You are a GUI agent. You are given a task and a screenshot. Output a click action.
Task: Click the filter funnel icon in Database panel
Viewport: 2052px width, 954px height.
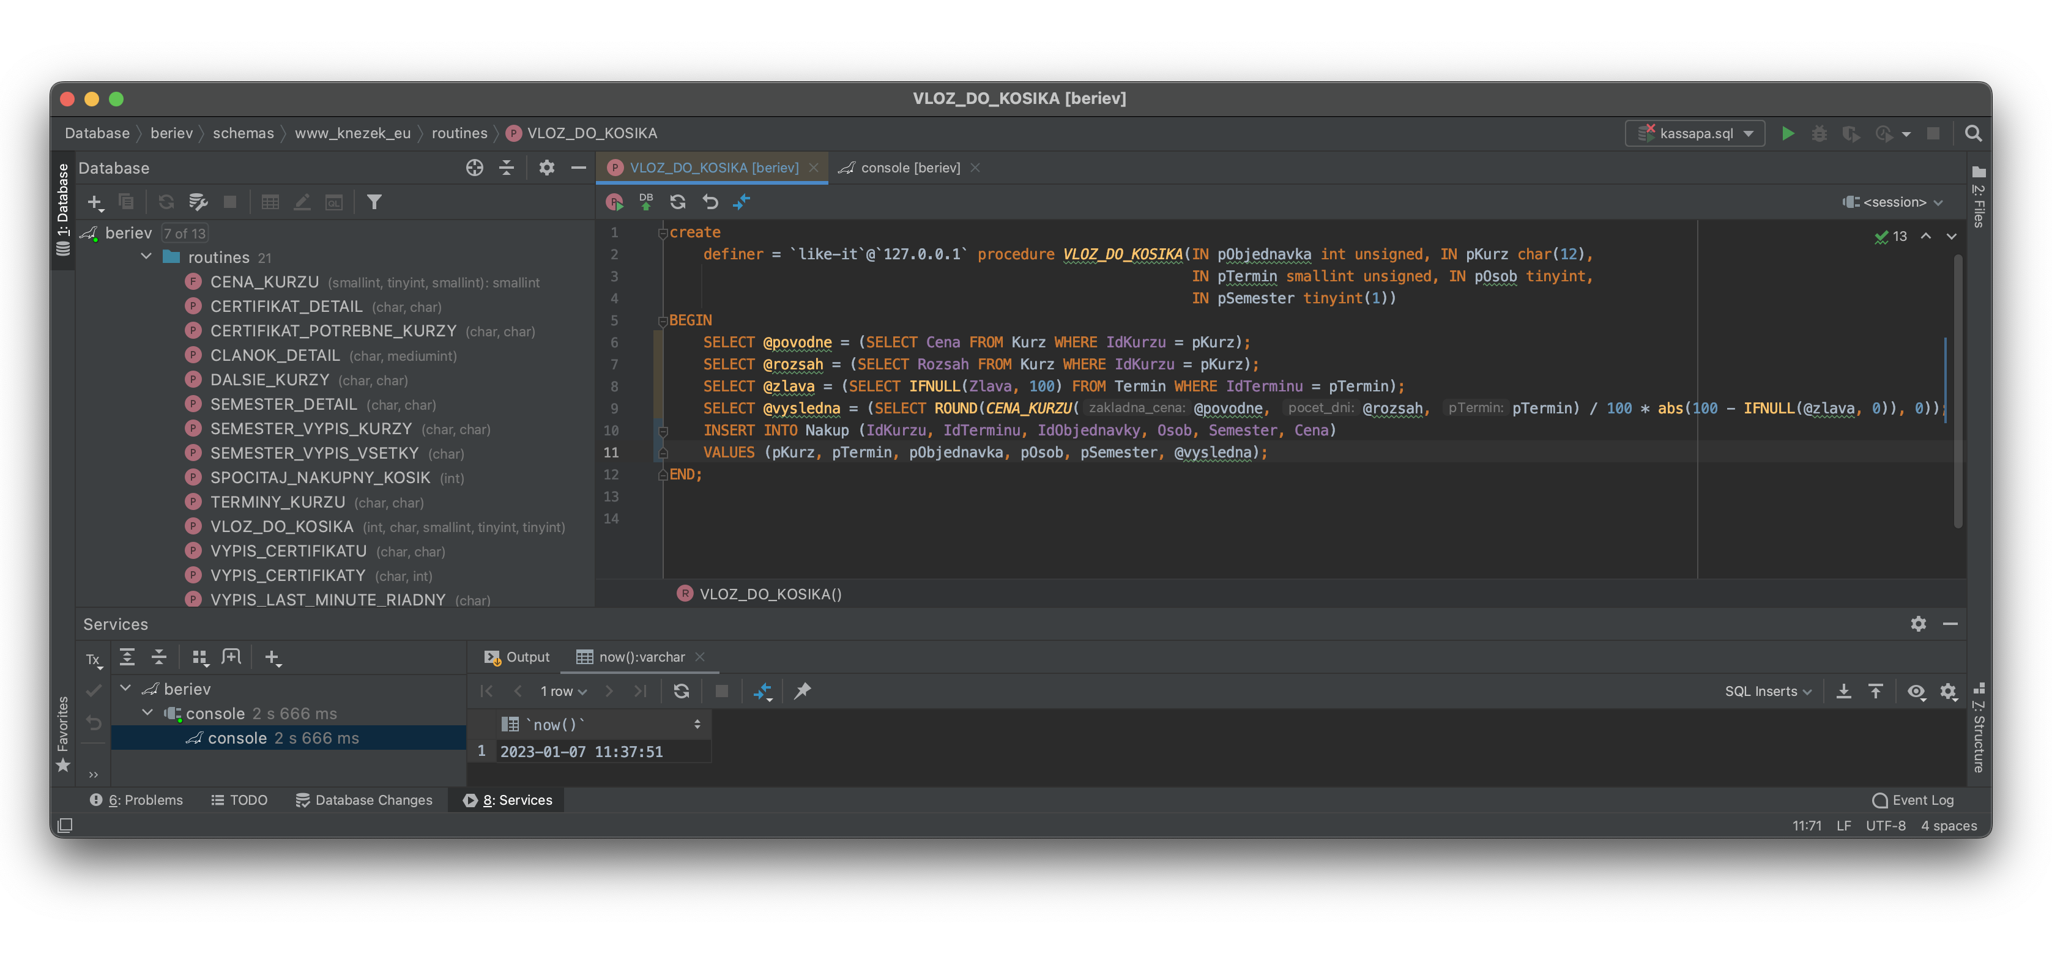pyautogui.click(x=374, y=202)
